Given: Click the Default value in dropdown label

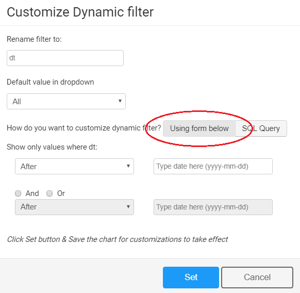Looking at the screenshot, I should (x=51, y=82).
